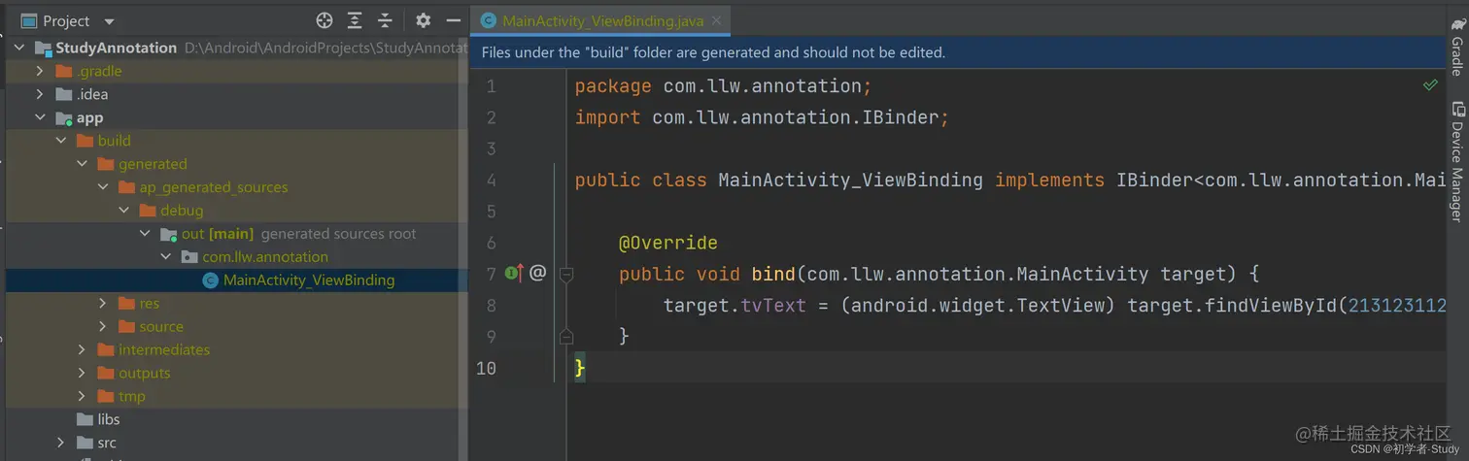Select the libs folder
This screenshot has height=461, width=1469.
coord(108,419)
